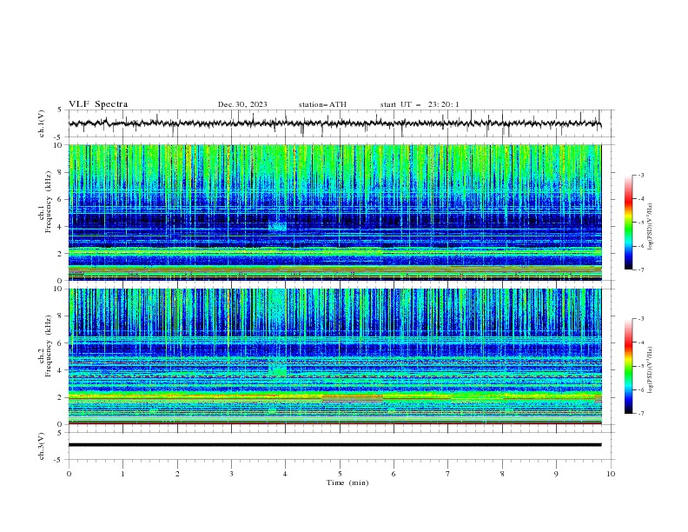The image size is (688, 532).
Task: Click time axis tick label "6"
Action: click(x=394, y=474)
